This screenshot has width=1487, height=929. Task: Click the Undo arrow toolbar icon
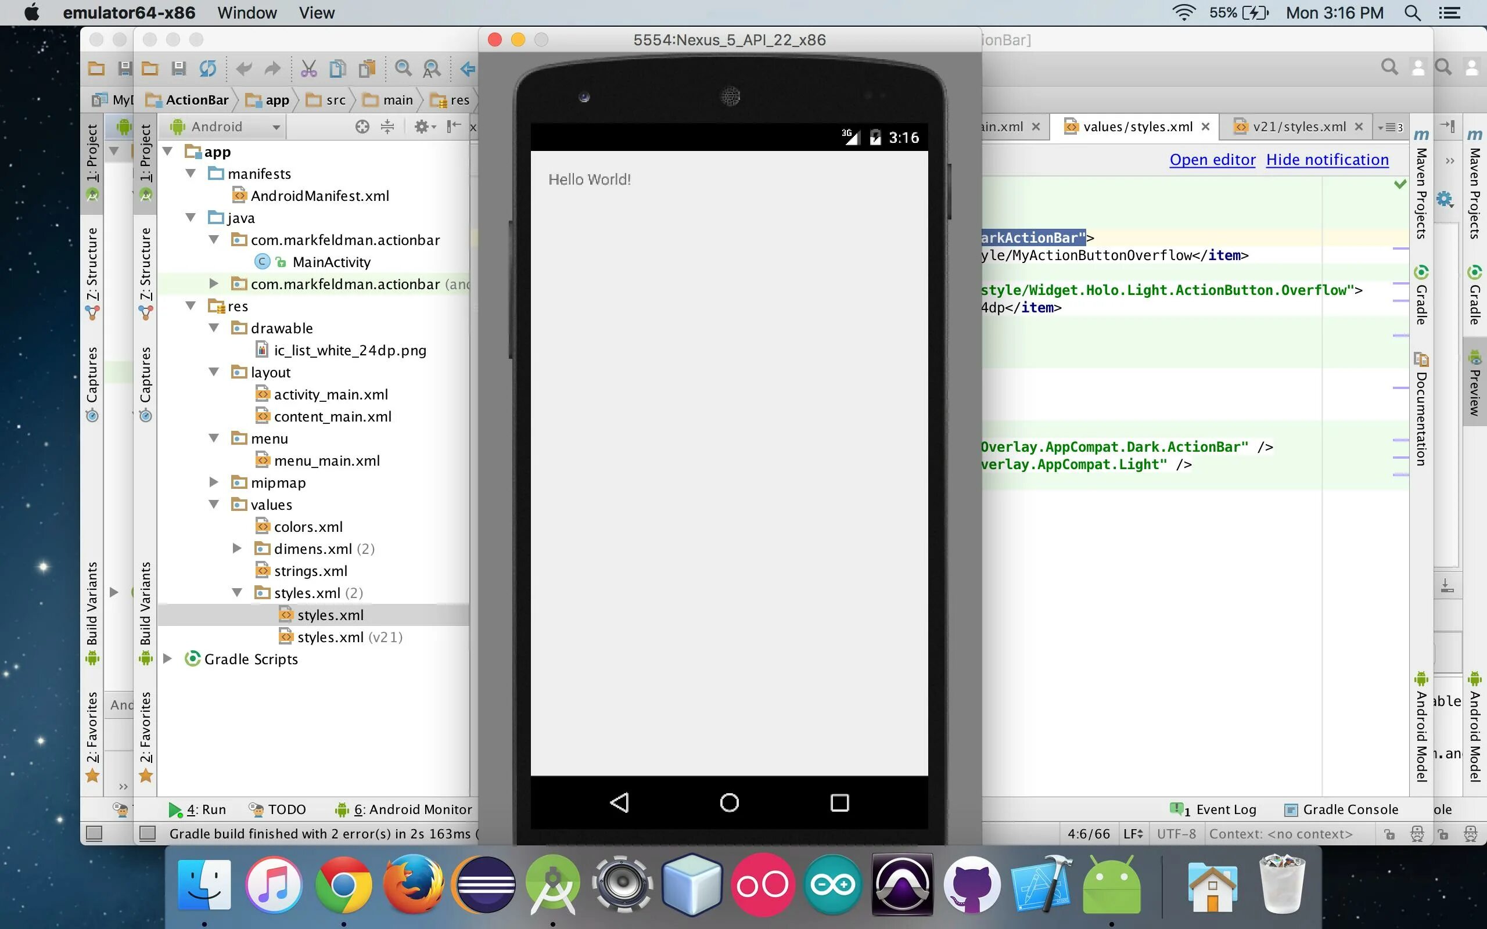[244, 68]
